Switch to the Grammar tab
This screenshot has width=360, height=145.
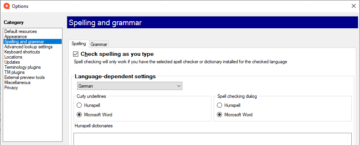(x=99, y=44)
